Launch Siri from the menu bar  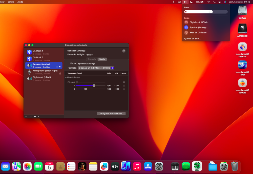[225, 2]
